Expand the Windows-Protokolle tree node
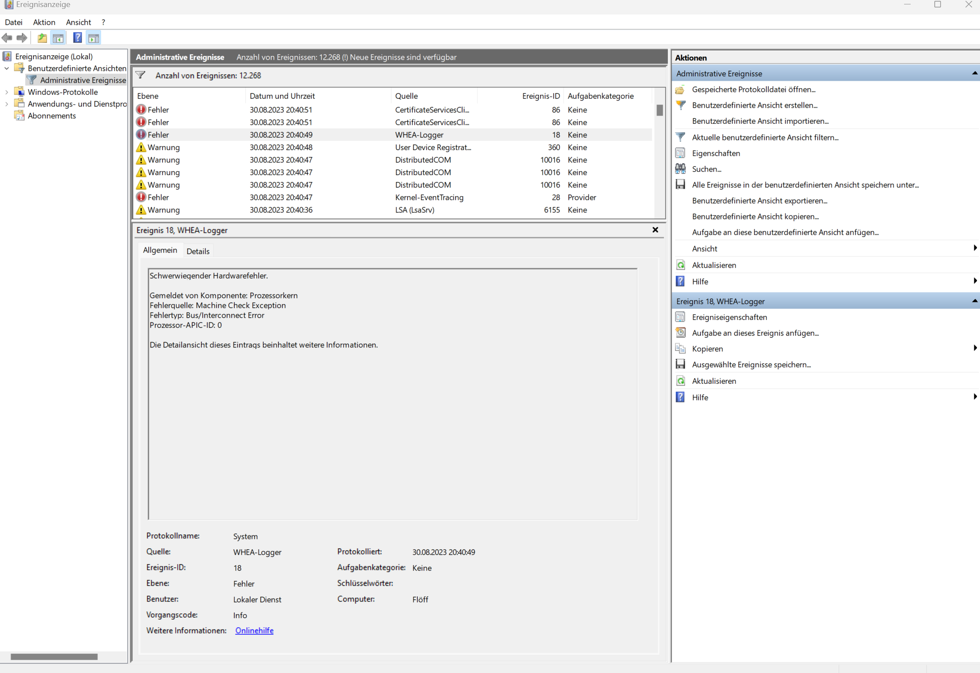980x673 pixels. pos(7,92)
